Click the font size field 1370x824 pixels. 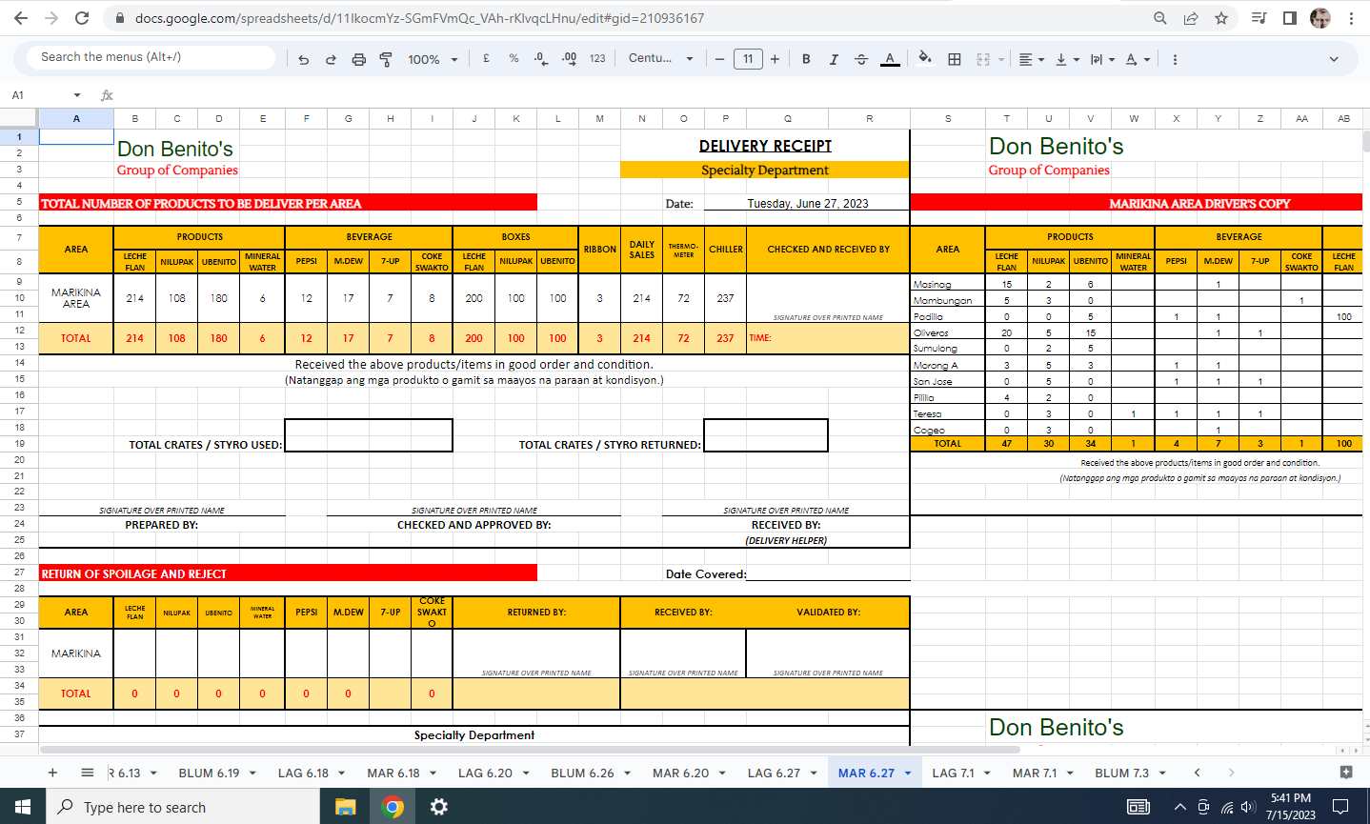coord(748,59)
